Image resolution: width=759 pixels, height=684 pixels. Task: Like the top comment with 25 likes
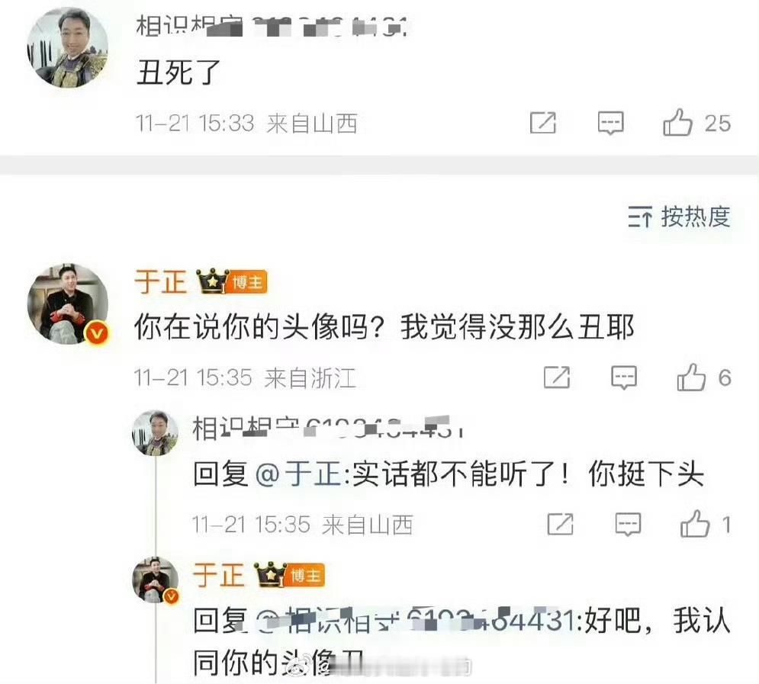pos(677,122)
